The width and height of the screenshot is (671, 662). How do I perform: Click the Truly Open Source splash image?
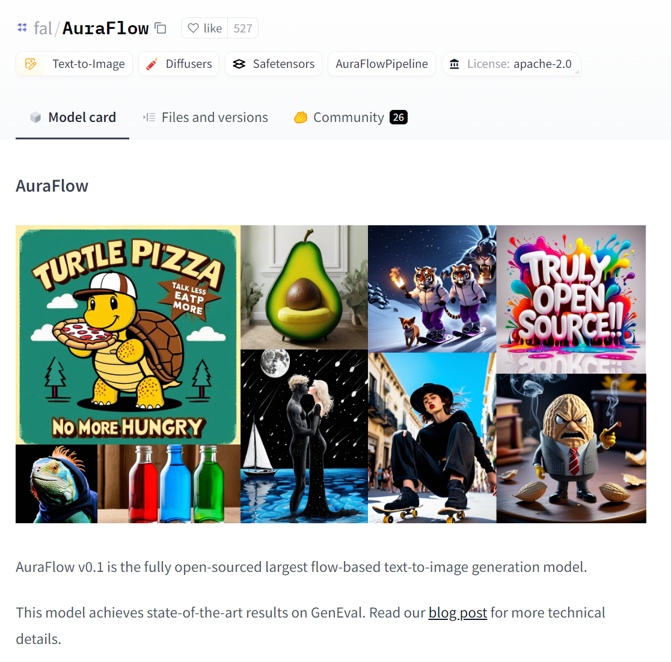pyautogui.click(x=571, y=299)
